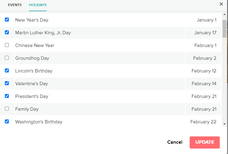Enable the Chinese New Year checkbox
This screenshot has height=154, width=228.
tap(7, 45)
